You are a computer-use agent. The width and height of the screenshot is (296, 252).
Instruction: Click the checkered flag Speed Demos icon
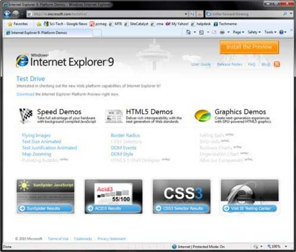point(26,116)
